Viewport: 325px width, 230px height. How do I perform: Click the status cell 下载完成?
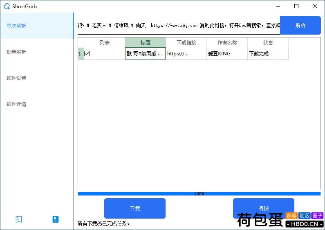pos(268,54)
